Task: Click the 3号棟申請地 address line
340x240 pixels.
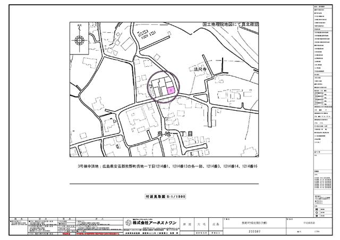Action: (167, 166)
